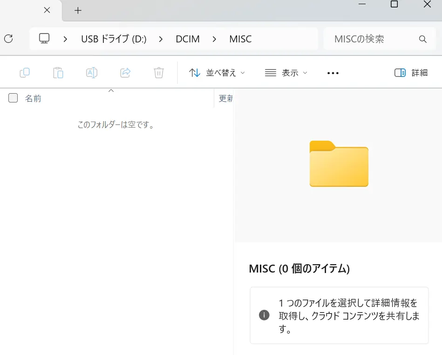Click the Rename toolbar icon
Viewport: 442px width, 355px height.
[92, 73]
